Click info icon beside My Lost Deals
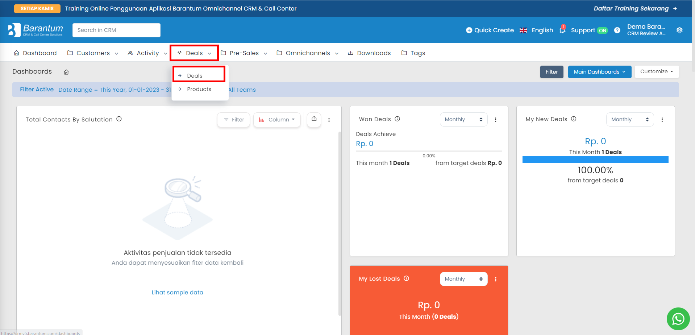This screenshot has width=695, height=335. click(406, 278)
